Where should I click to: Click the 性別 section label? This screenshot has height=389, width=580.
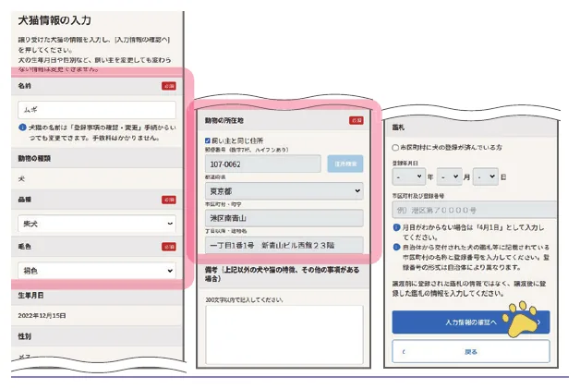coord(24,336)
